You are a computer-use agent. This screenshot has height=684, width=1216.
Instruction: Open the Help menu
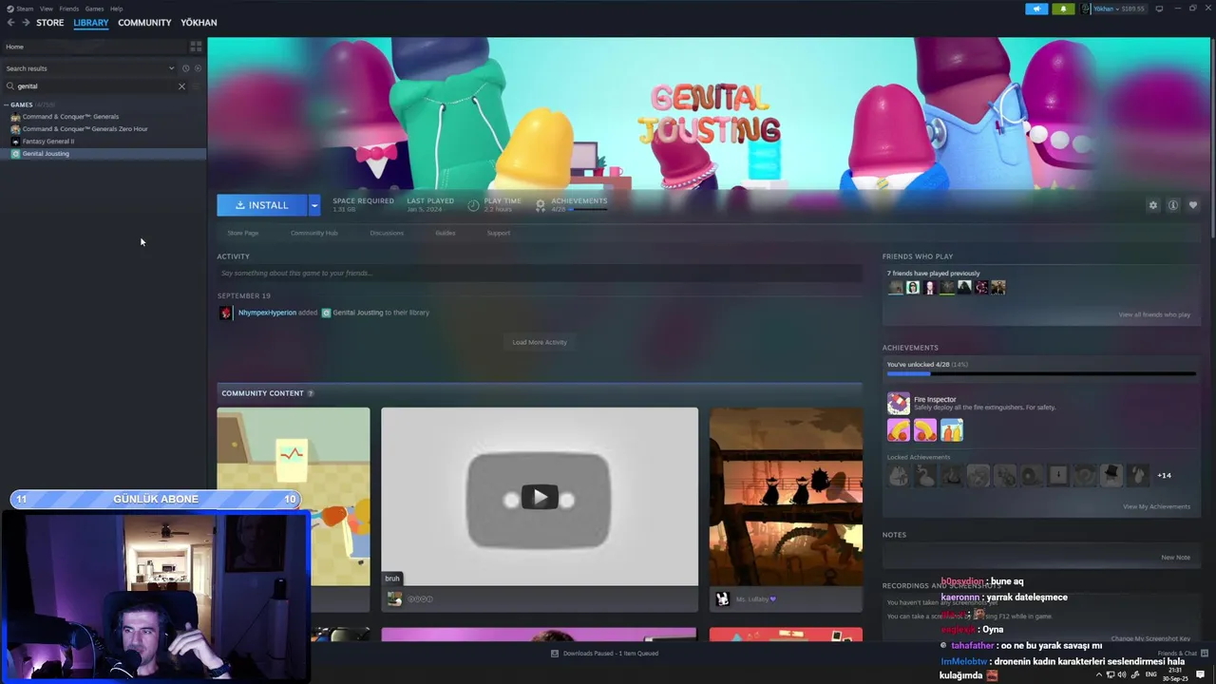pyautogui.click(x=116, y=9)
